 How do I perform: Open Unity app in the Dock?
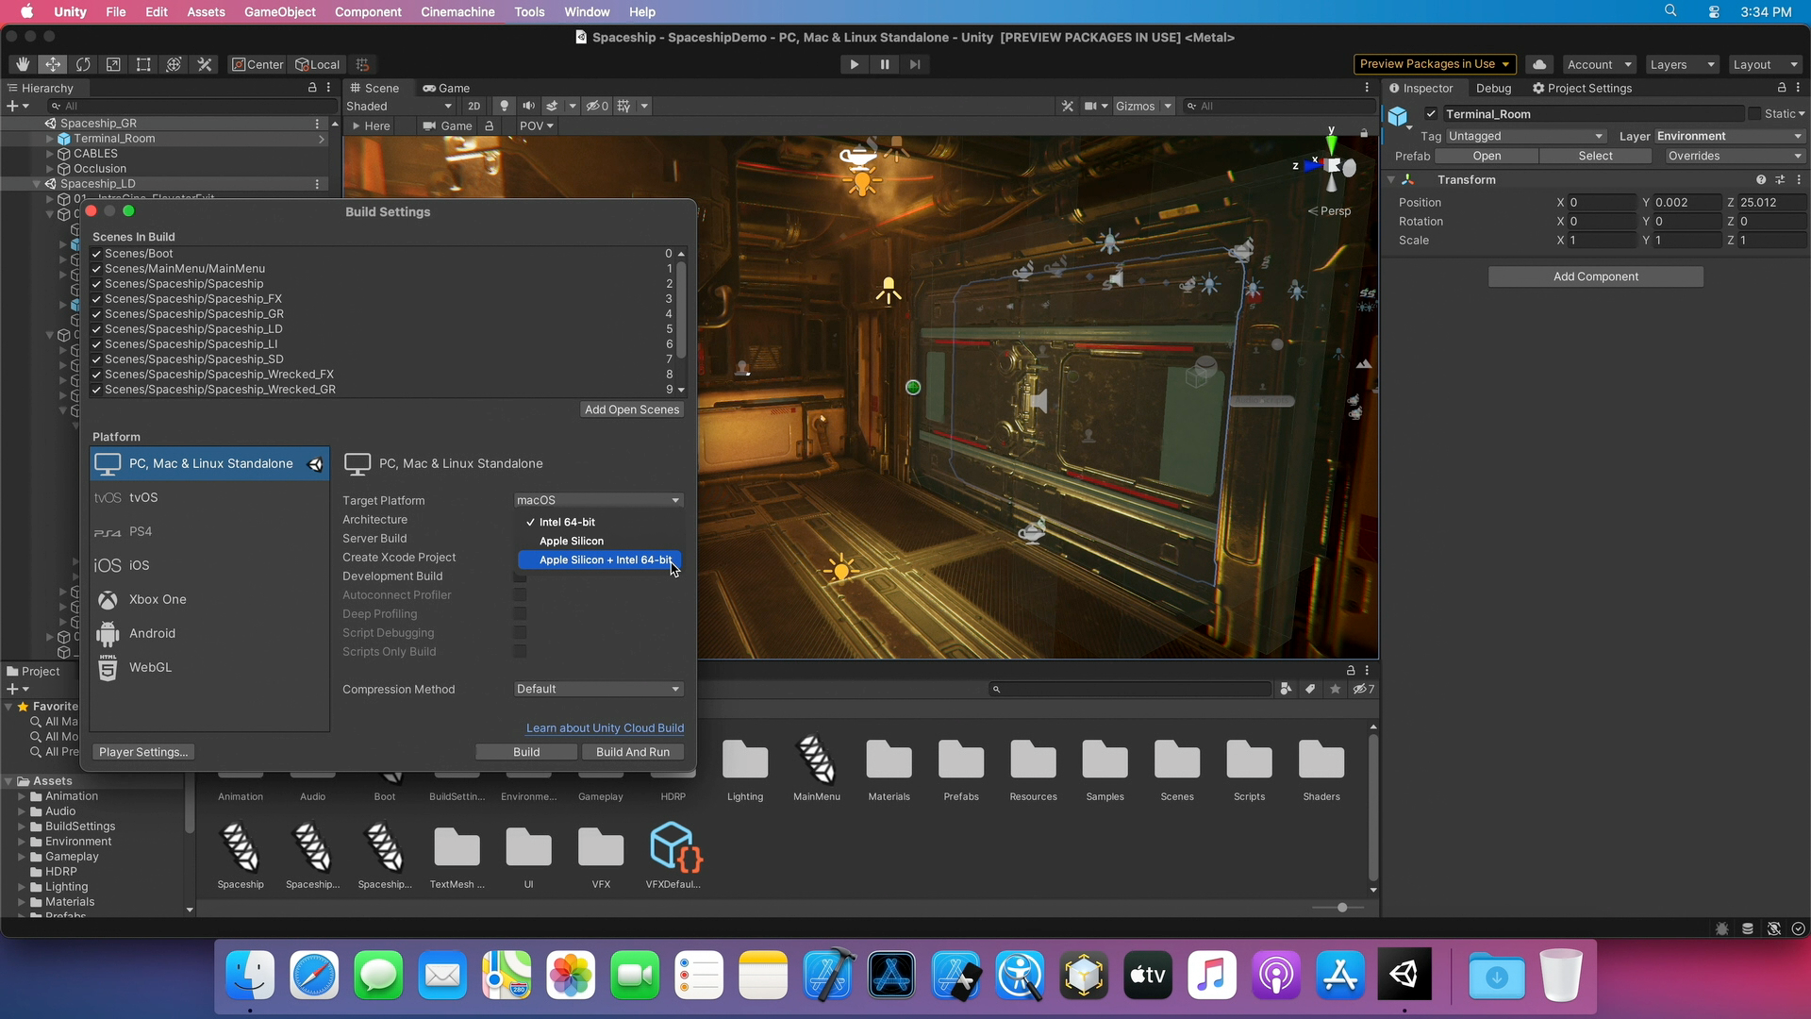(1404, 975)
